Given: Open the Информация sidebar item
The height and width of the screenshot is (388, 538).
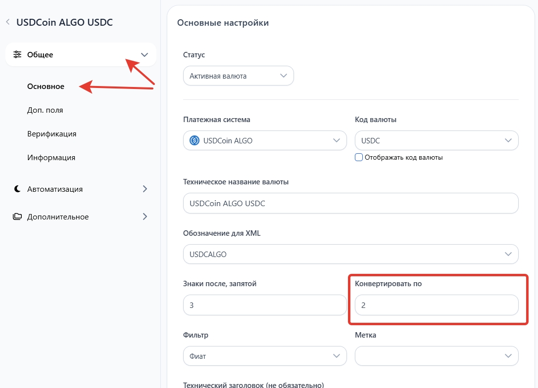Looking at the screenshot, I should coord(51,158).
